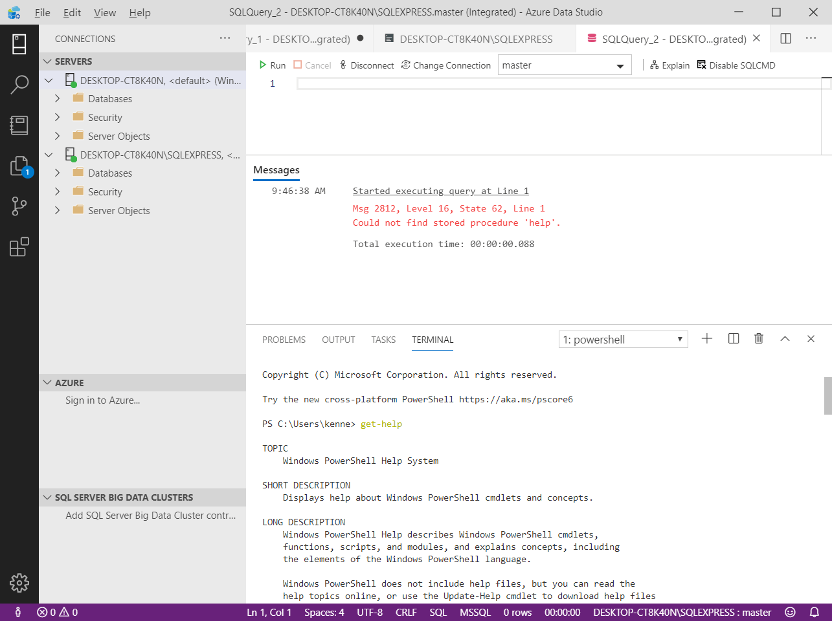Click errors and warnings count in status bar
Image resolution: width=832 pixels, height=621 pixels.
pos(58,613)
